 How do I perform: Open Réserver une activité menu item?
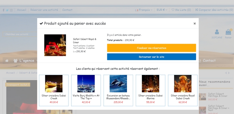pos(44,10)
